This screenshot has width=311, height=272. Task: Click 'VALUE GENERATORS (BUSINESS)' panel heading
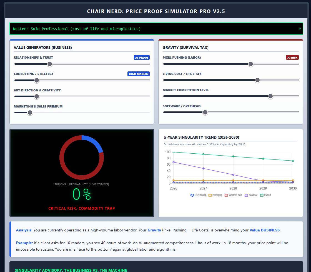(43, 48)
